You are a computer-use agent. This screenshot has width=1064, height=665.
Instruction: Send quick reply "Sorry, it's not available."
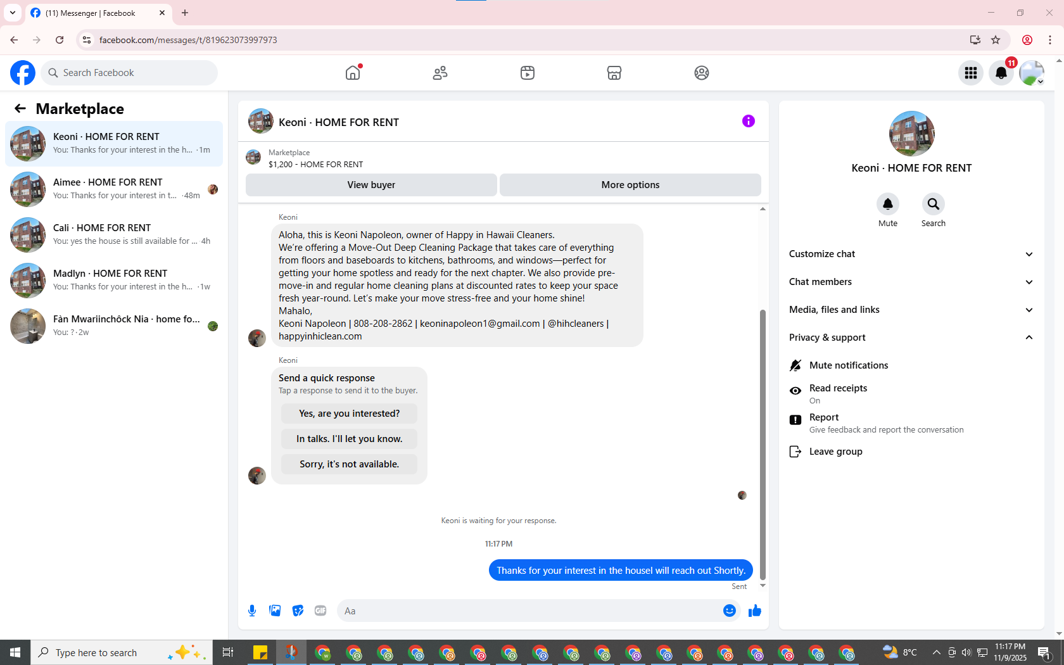tap(349, 464)
